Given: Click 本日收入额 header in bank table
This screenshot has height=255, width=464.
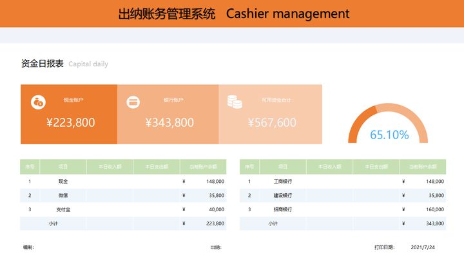Looking at the screenshot, I should tap(330, 167).
